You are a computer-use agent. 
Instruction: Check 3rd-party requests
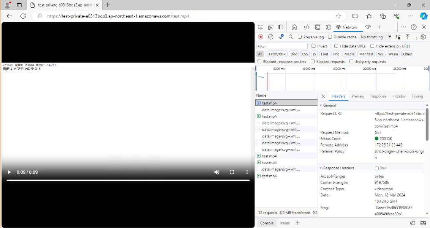(351, 61)
